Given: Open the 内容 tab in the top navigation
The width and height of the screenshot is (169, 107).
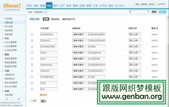Looking at the screenshot, I should (49, 6).
